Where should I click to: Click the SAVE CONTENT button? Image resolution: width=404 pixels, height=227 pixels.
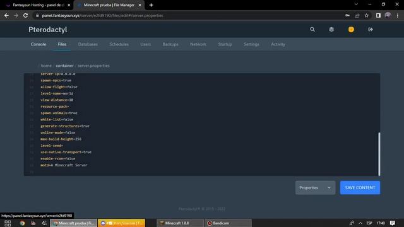coord(360,188)
